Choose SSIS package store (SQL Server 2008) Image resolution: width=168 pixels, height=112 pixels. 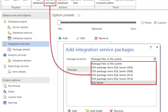(123, 71)
